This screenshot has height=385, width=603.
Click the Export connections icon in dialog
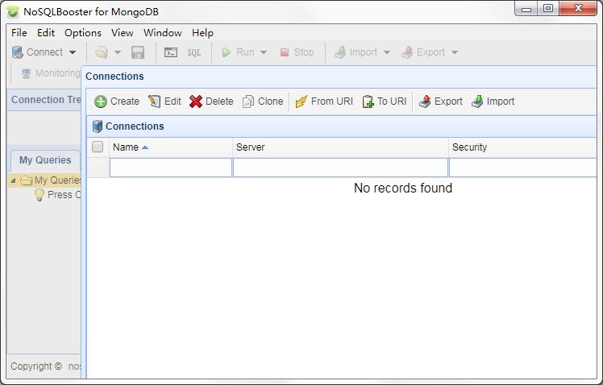(x=425, y=101)
